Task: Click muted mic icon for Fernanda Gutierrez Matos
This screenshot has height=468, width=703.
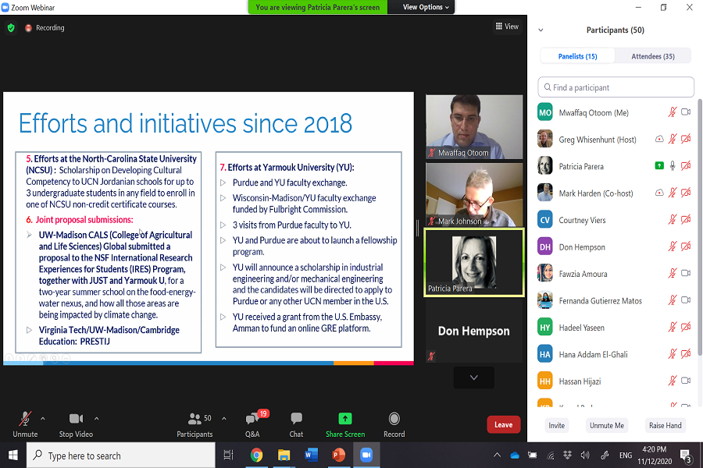Action: tap(672, 300)
